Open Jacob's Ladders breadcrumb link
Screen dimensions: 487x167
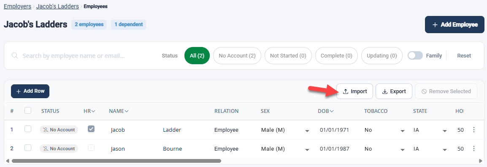click(x=57, y=6)
